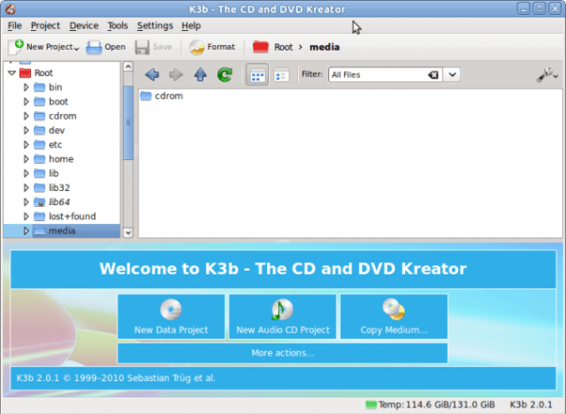
Task: Click the folder tree scrollbar thumb
Action: 127,123
